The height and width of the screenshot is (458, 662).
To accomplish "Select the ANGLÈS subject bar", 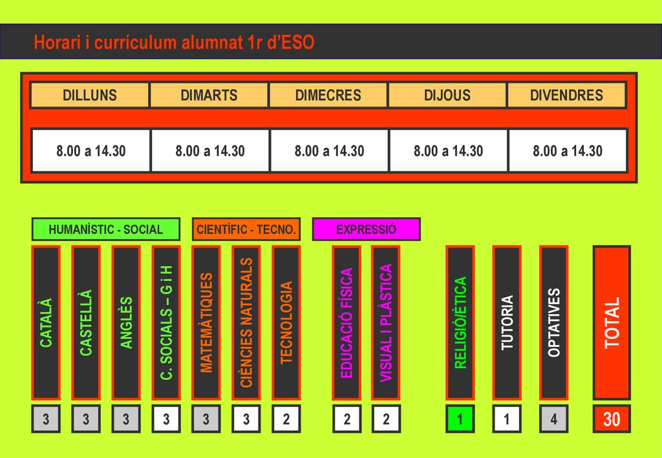I will (126, 322).
